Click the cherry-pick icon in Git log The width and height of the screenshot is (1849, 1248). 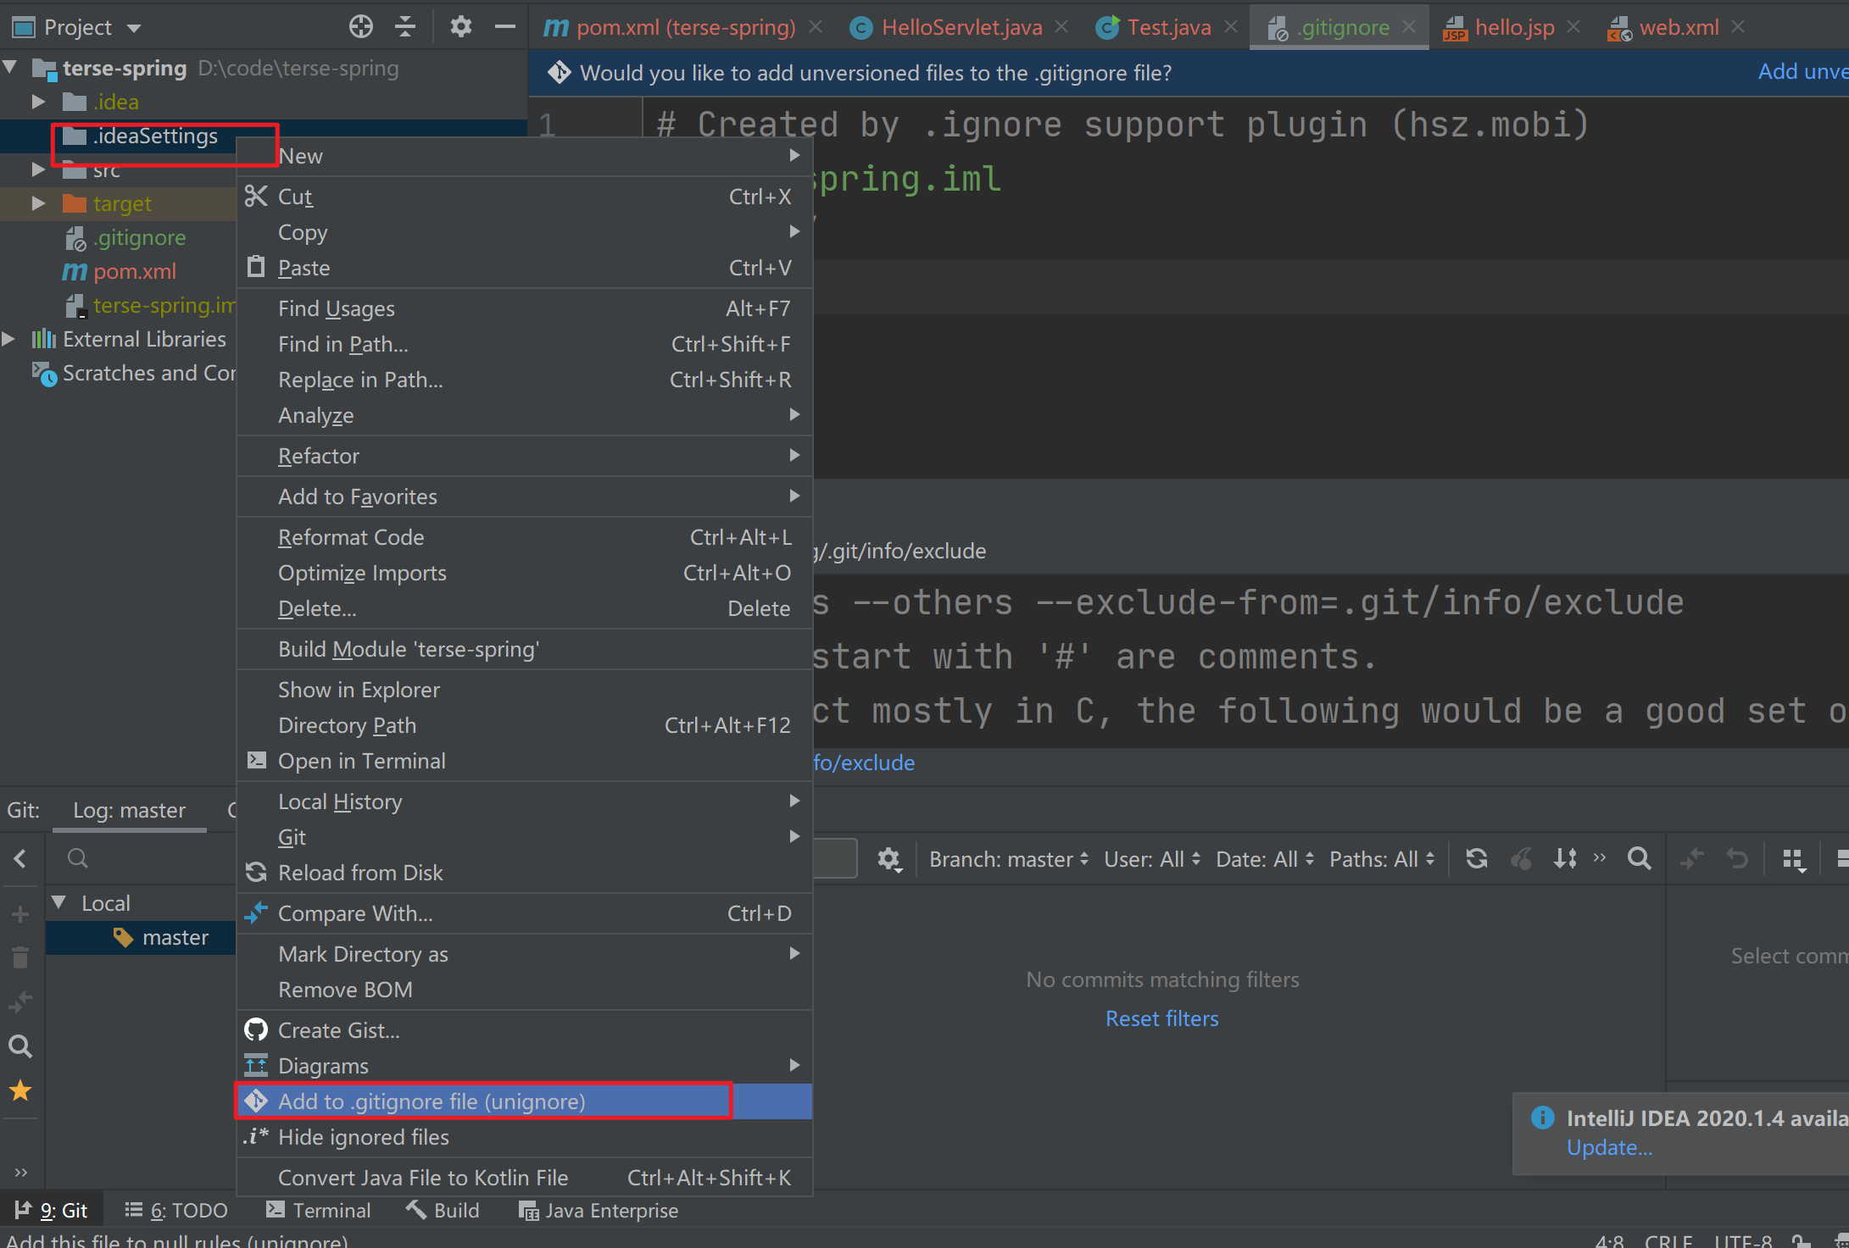click(x=1522, y=859)
